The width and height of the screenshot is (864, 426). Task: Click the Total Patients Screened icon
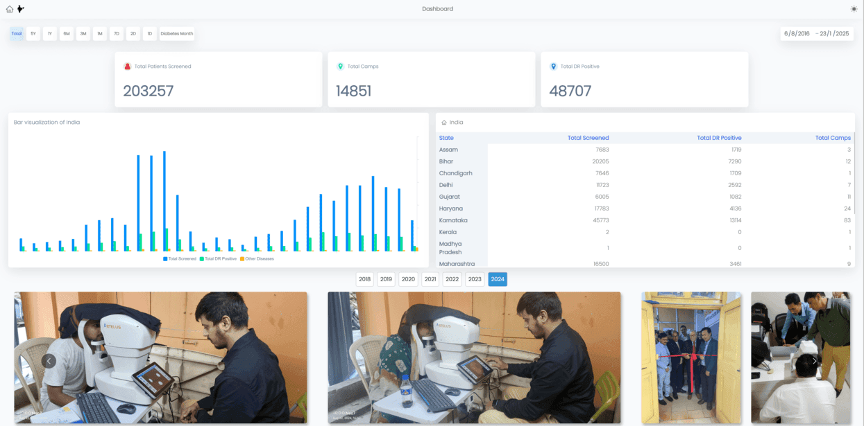[x=128, y=66]
